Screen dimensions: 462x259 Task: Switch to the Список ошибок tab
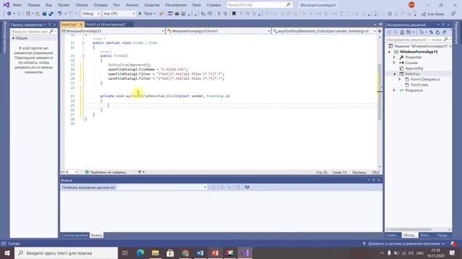point(74,235)
